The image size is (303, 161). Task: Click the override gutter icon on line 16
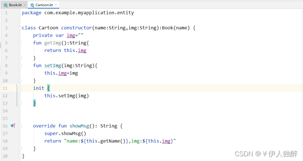coord(13,126)
